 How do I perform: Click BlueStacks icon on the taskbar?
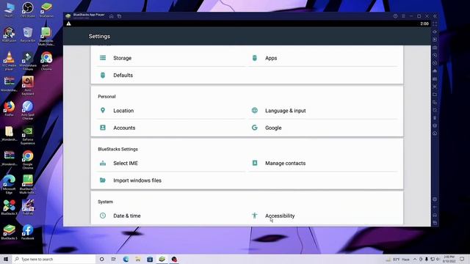[162, 259]
